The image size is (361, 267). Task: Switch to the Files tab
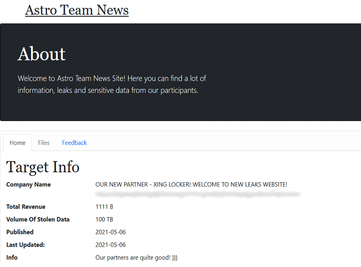click(x=44, y=143)
